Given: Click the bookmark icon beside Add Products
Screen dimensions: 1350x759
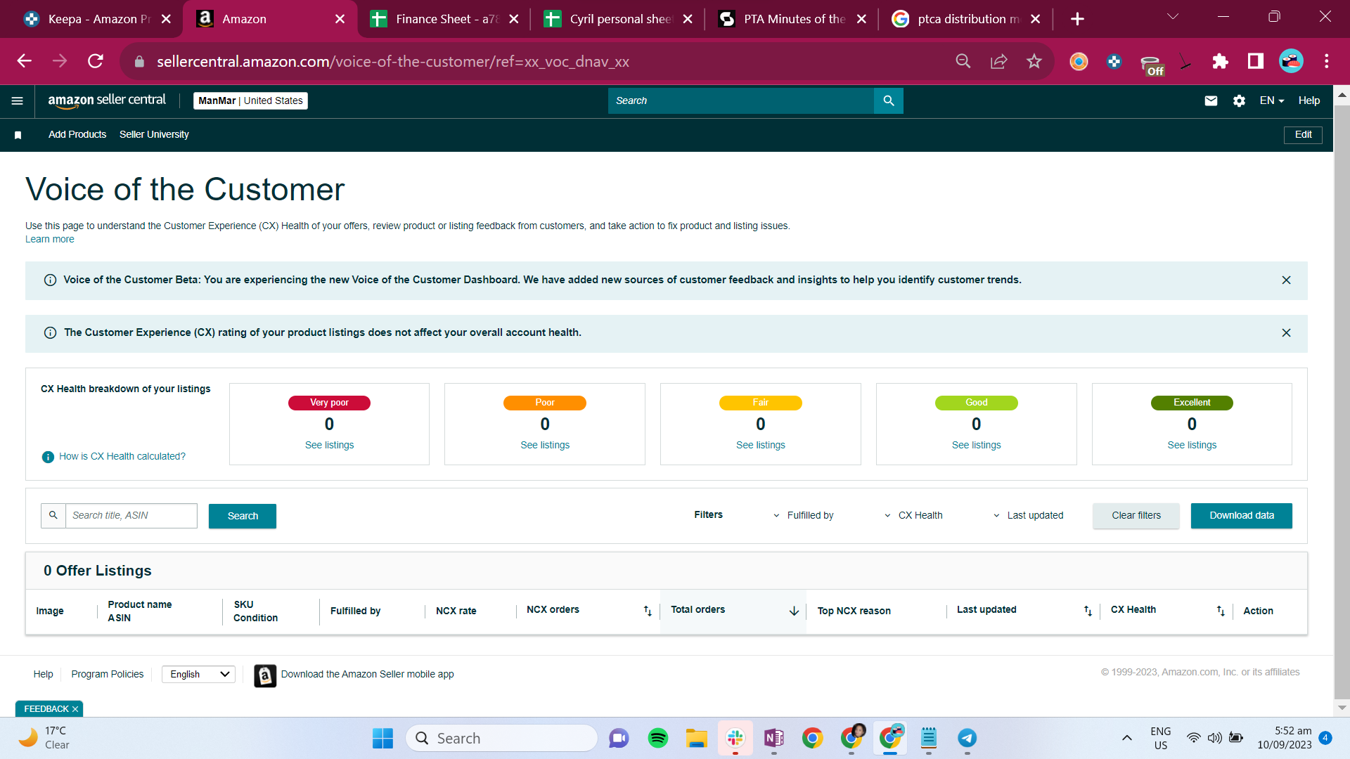Looking at the screenshot, I should point(18,135).
